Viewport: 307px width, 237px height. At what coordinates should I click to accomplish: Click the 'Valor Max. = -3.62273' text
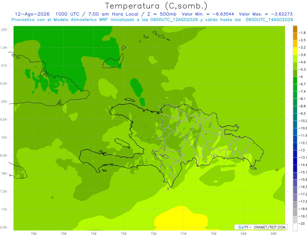coord(266,14)
